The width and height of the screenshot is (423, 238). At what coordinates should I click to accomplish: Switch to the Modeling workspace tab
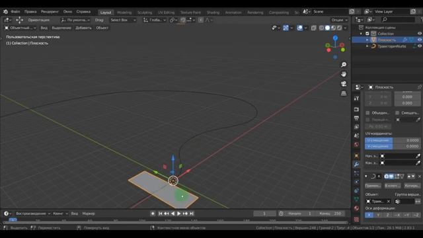[x=124, y=13]
